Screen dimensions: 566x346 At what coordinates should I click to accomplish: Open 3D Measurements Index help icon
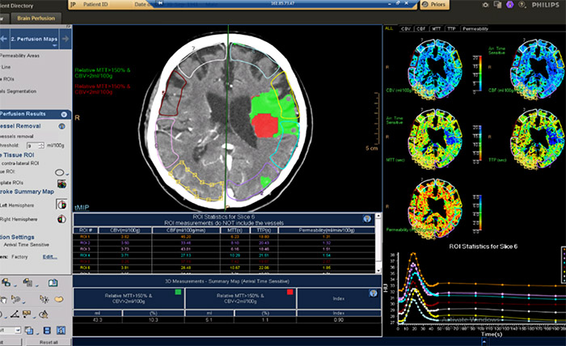(374, 293)
